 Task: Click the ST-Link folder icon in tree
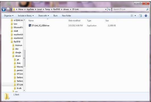pyautogui.click(x=15, y=84)
